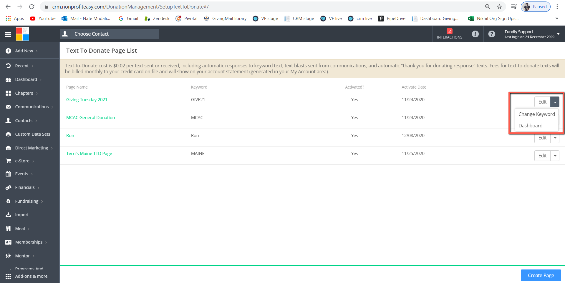Expand the Contacts sidebar menu
The width and height of the screenshot is (565, 283).
26,121
